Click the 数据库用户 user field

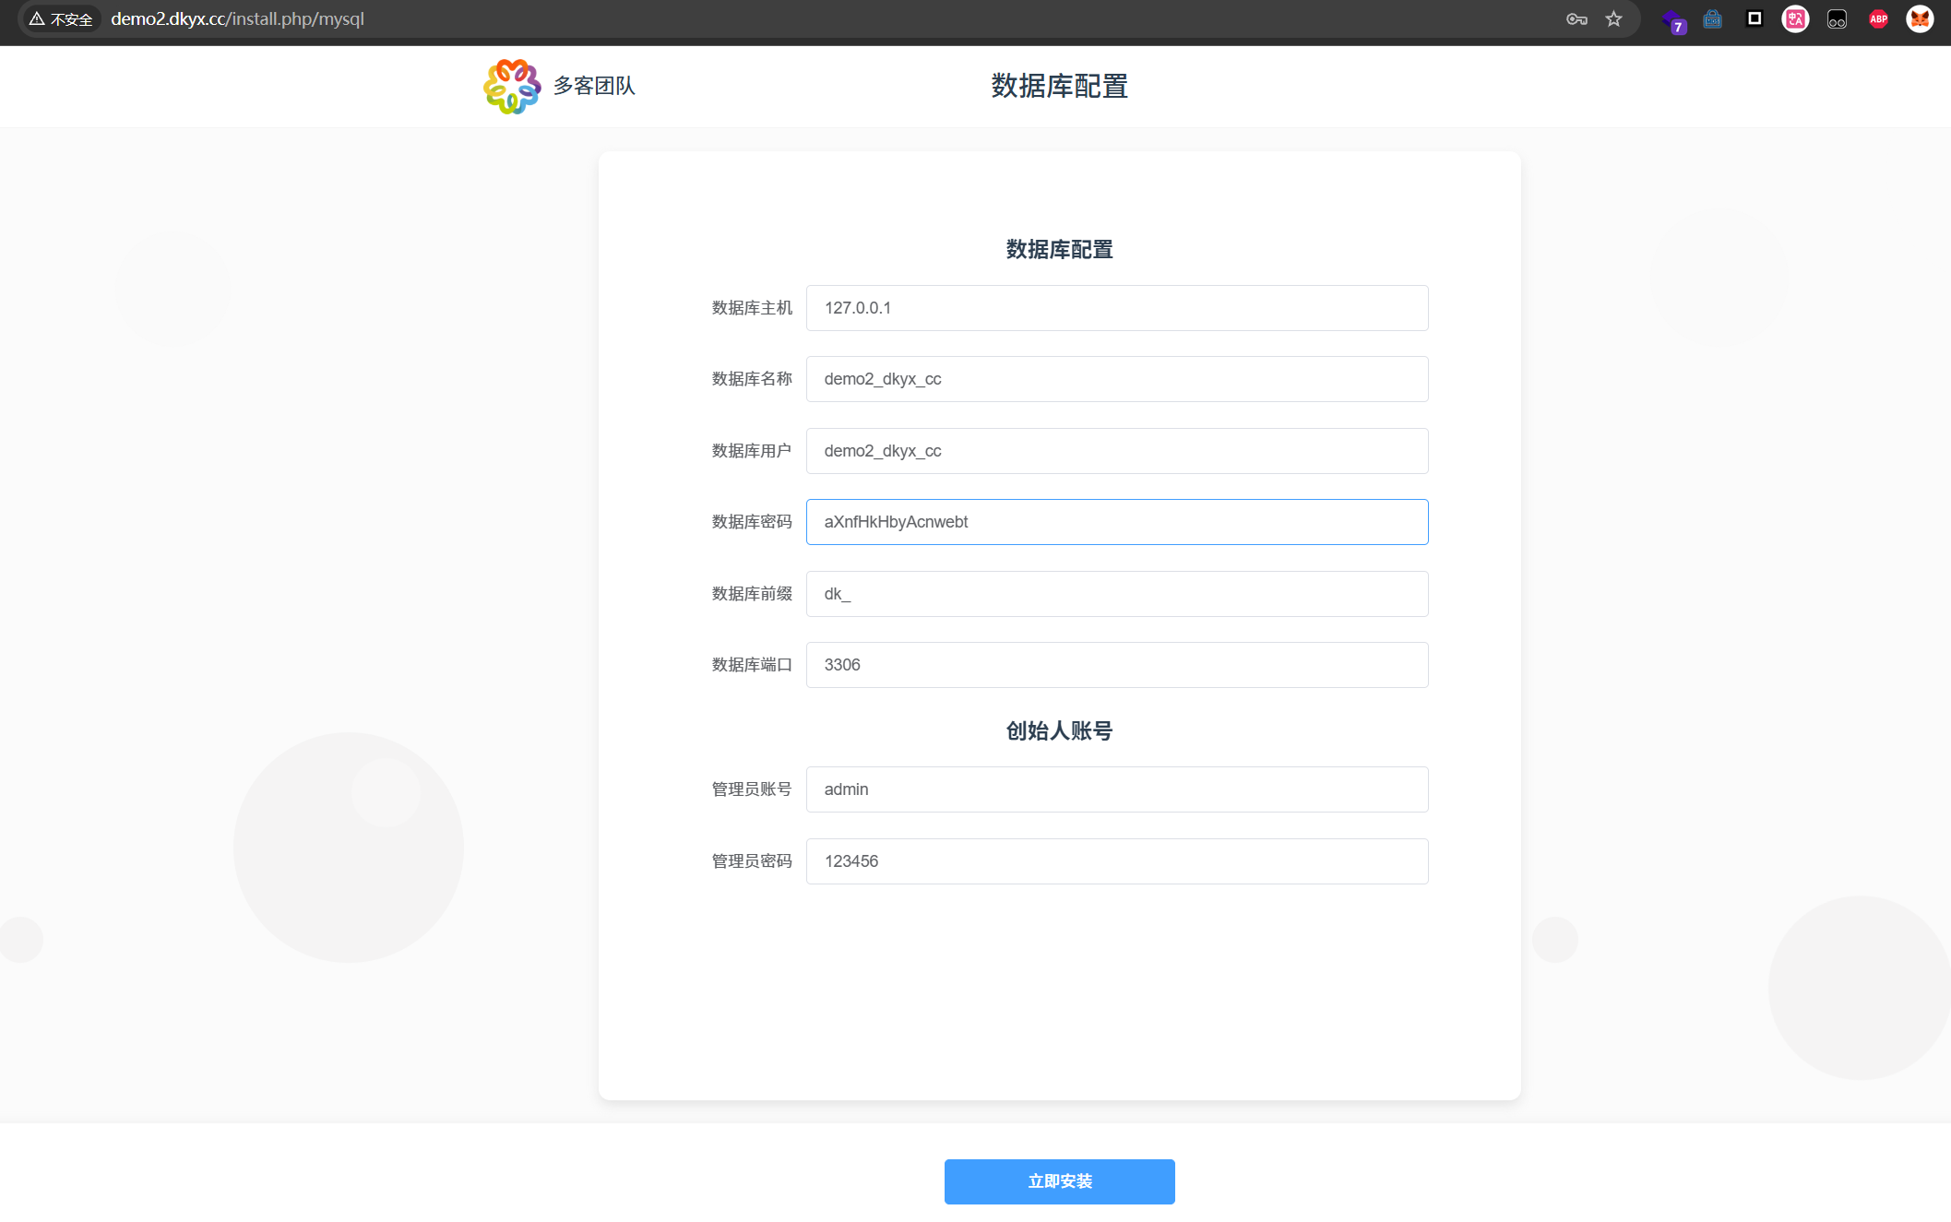(x=1116, y=451)
